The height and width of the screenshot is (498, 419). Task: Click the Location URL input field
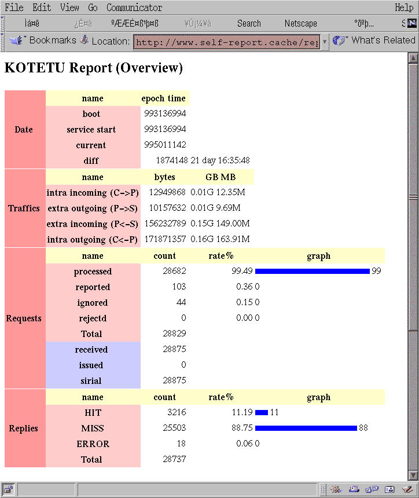tap(227, 42)
